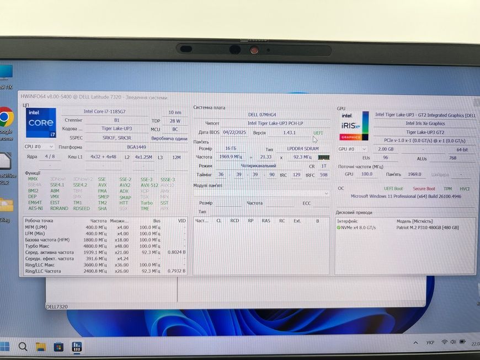Screen dimensions: 480x360
Task: Click the Intel Iris Xe graphics logo
Action: (x=354, y=126)
